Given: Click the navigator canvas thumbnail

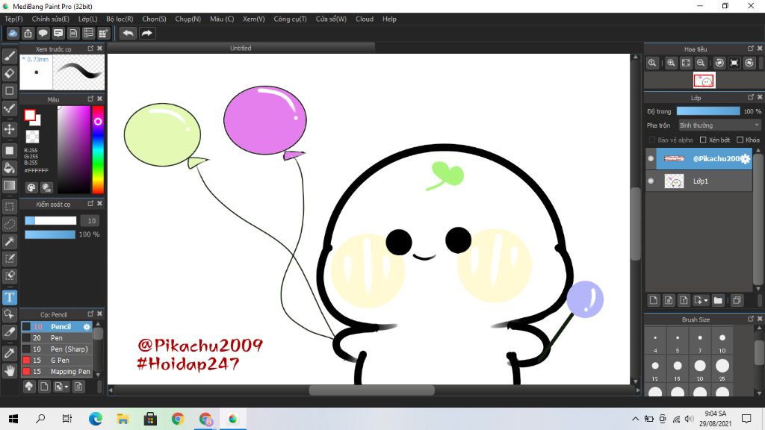Looking at the screenshot, I should coord(704,81).
